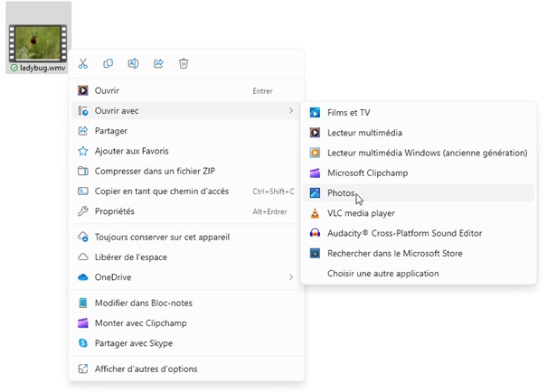Expand the Ouvrir avec submenu arrow
The height and width of the screenshot is (392, 547).
click(291, 111)
